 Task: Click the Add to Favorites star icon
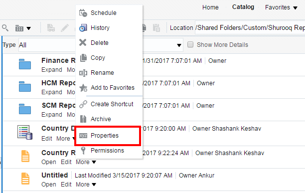[x=83, y=88]
